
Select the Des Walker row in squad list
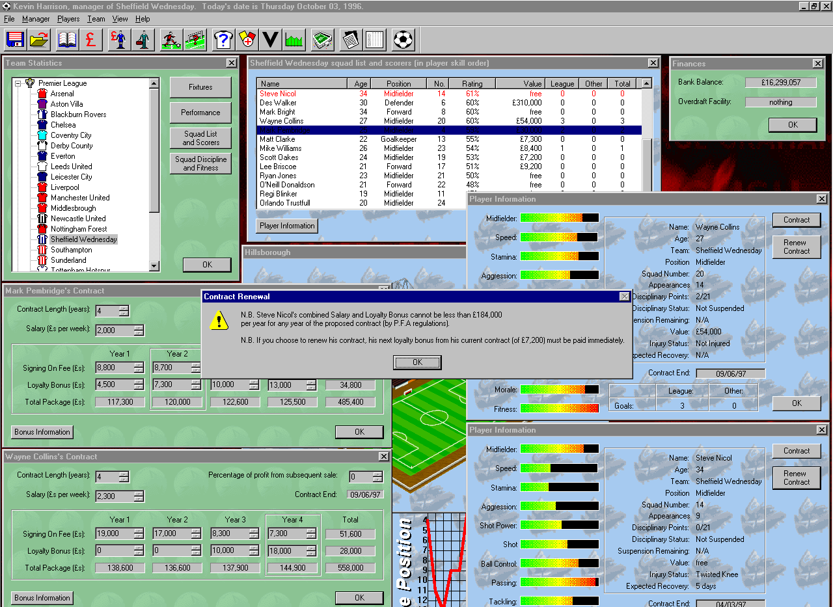tap(449, 103)
